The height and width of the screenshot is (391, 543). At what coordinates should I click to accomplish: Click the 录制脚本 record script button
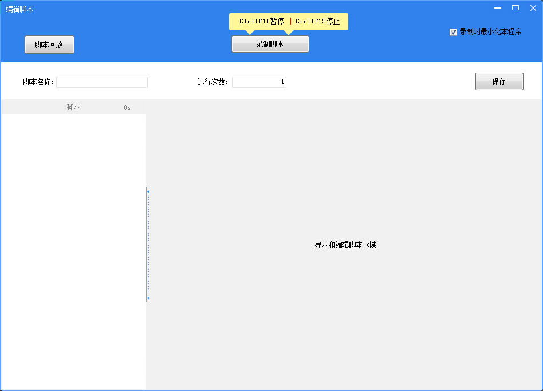pos(270,43)
